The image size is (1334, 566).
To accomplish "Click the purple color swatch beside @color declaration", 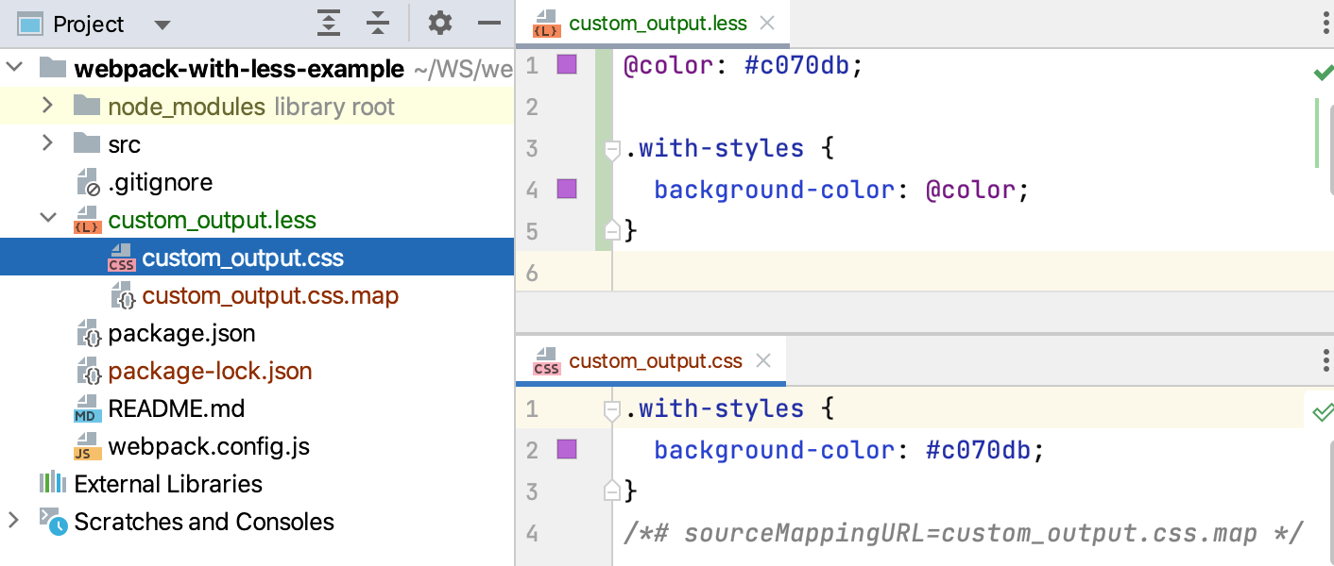I will [568, 65].
